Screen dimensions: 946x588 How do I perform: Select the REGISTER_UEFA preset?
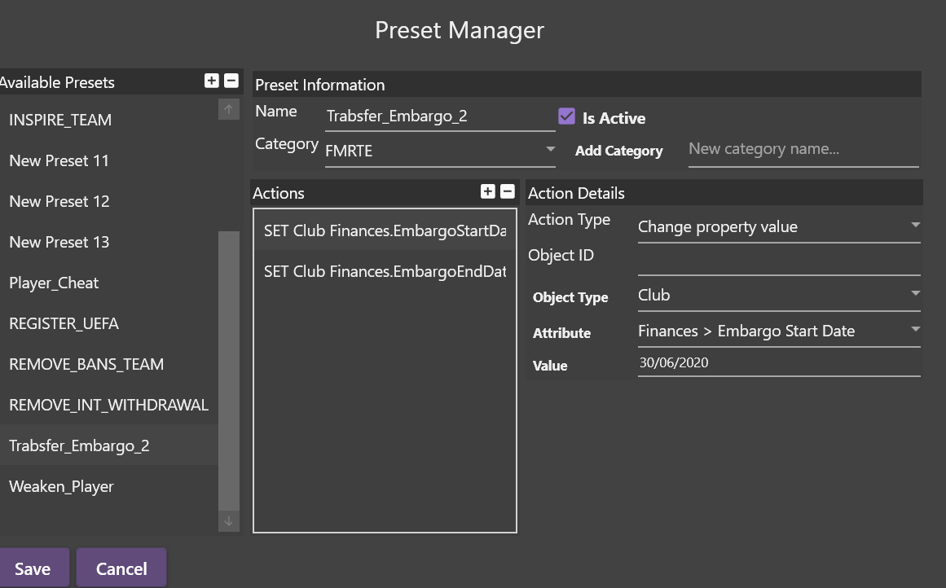(64, 323)
